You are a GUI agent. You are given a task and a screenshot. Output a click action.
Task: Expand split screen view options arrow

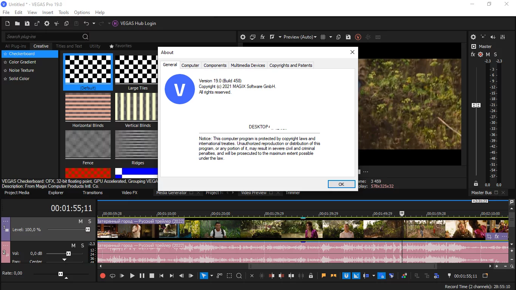pyautogui.click(x=280, y=37)
